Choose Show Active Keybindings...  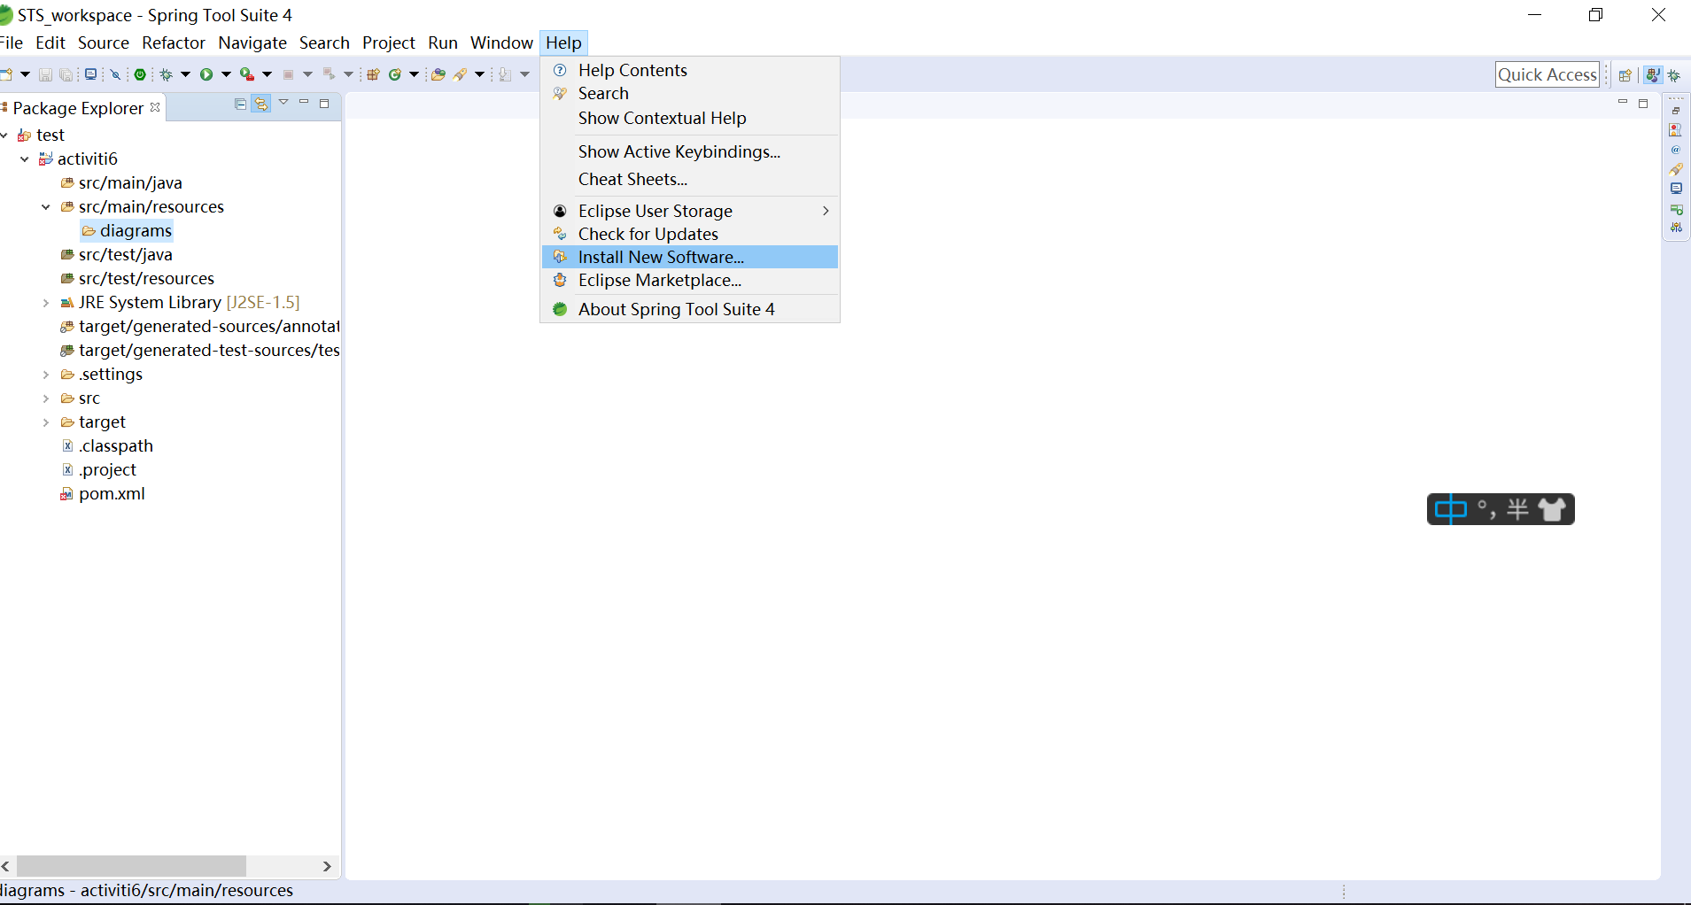tap(690, 151)
